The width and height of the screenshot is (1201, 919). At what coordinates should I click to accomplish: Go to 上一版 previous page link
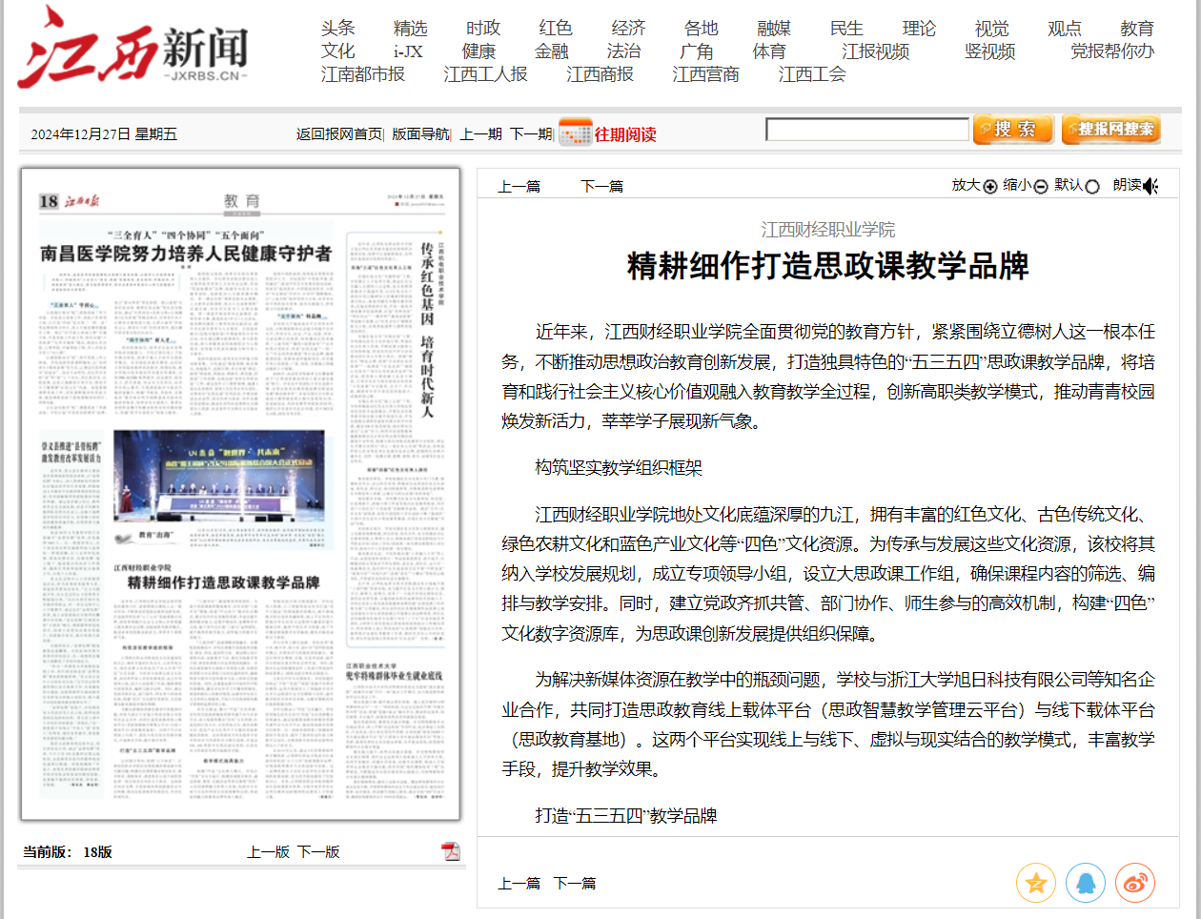268,852
